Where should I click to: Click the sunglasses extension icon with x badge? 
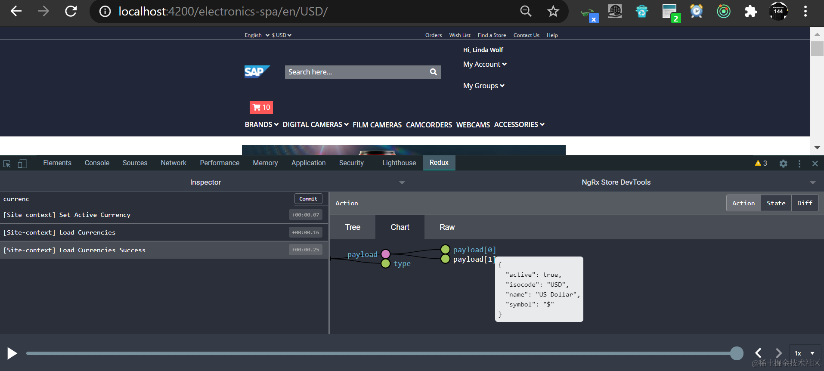click(x=589, y=15)
